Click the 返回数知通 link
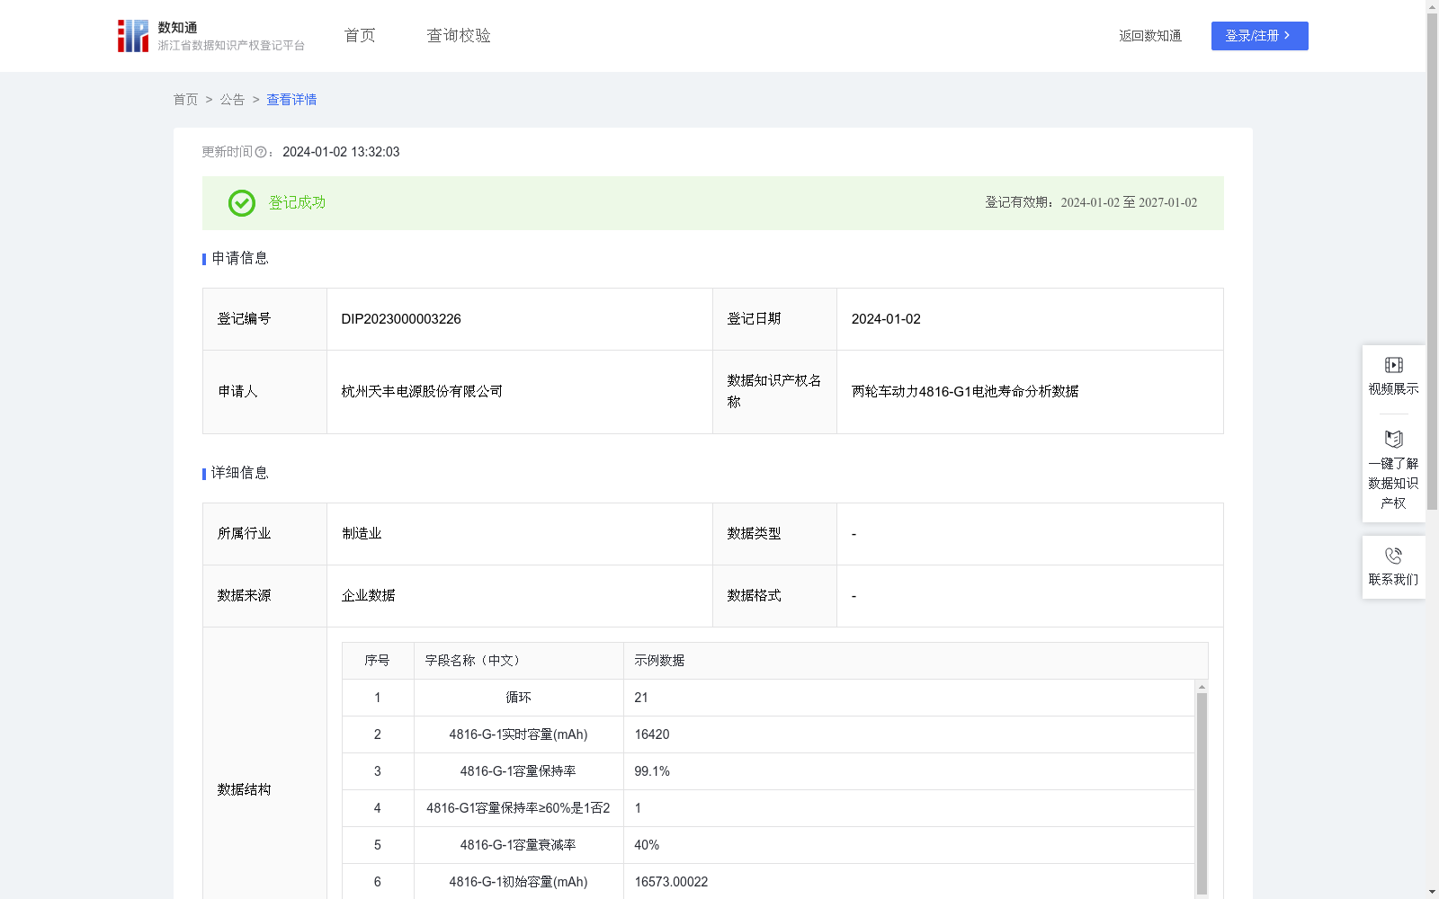 coord(1150,36)
